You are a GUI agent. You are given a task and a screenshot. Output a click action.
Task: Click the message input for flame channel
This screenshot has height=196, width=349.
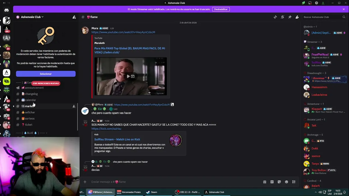(174, 182)
